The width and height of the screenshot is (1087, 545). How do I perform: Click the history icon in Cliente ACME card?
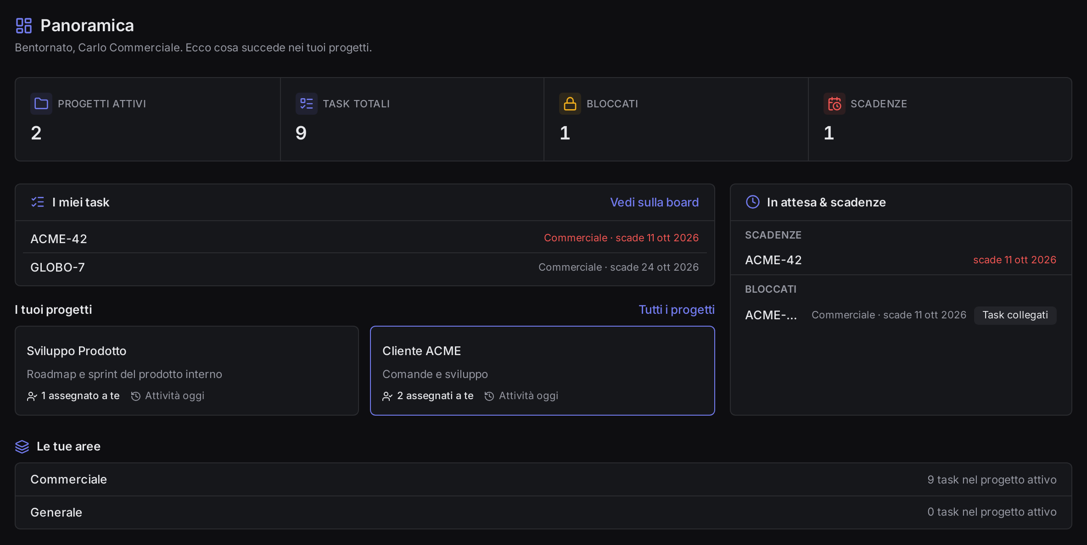489,396
